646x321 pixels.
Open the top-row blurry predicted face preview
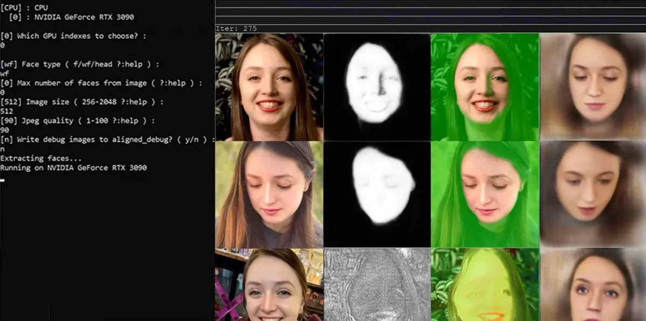click(593, 87)
